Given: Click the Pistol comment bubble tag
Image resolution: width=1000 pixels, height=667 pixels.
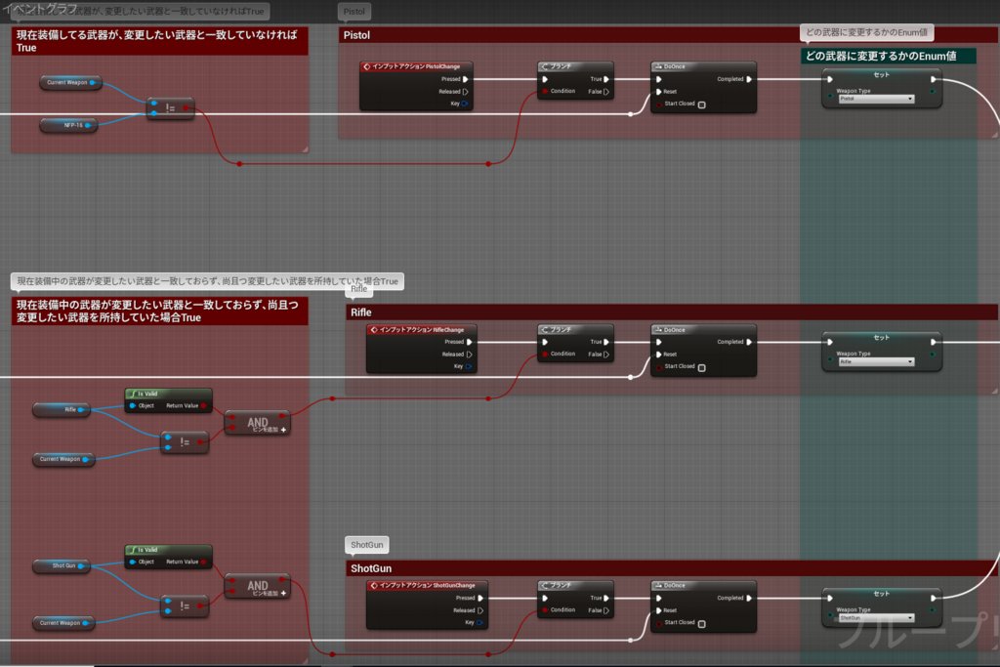Looking at the screenshot, I should (x=354, y=12).
